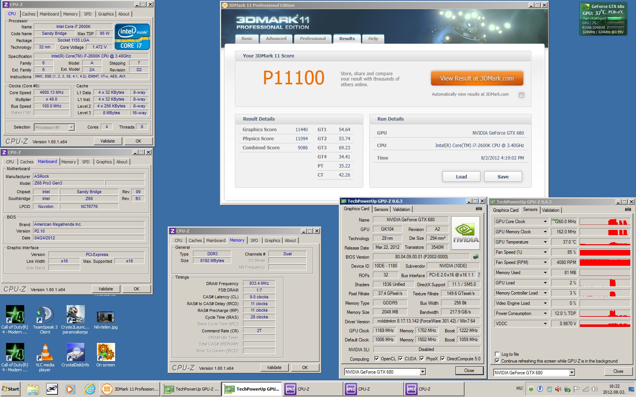Open the VLC media player desktop shortcut
Image resolution: width=636 pixels, height=397 pixels.
(x=45, y=358)
